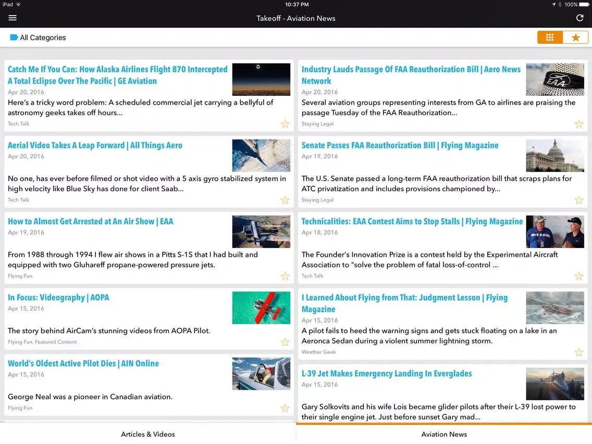The image size is (592, 444).
Task: Tap the US Capitol building thumbnail
Action: coord(554,155)
